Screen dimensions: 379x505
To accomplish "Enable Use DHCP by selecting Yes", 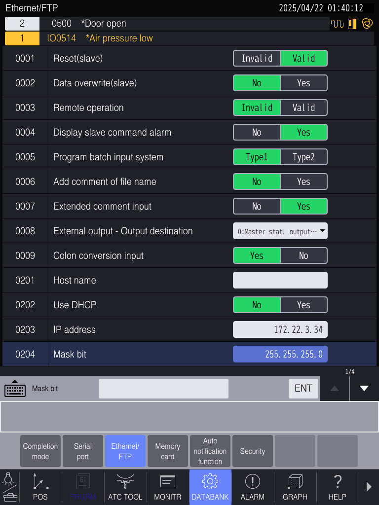I will click(x=303, y=305).
